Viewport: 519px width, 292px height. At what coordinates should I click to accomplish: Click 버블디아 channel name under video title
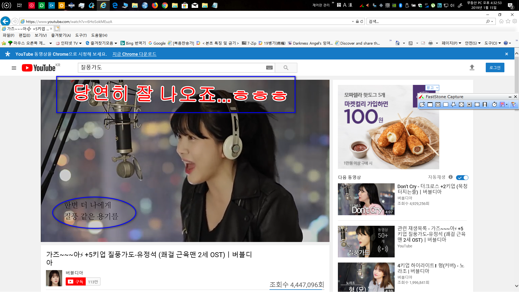click(74, 273)
